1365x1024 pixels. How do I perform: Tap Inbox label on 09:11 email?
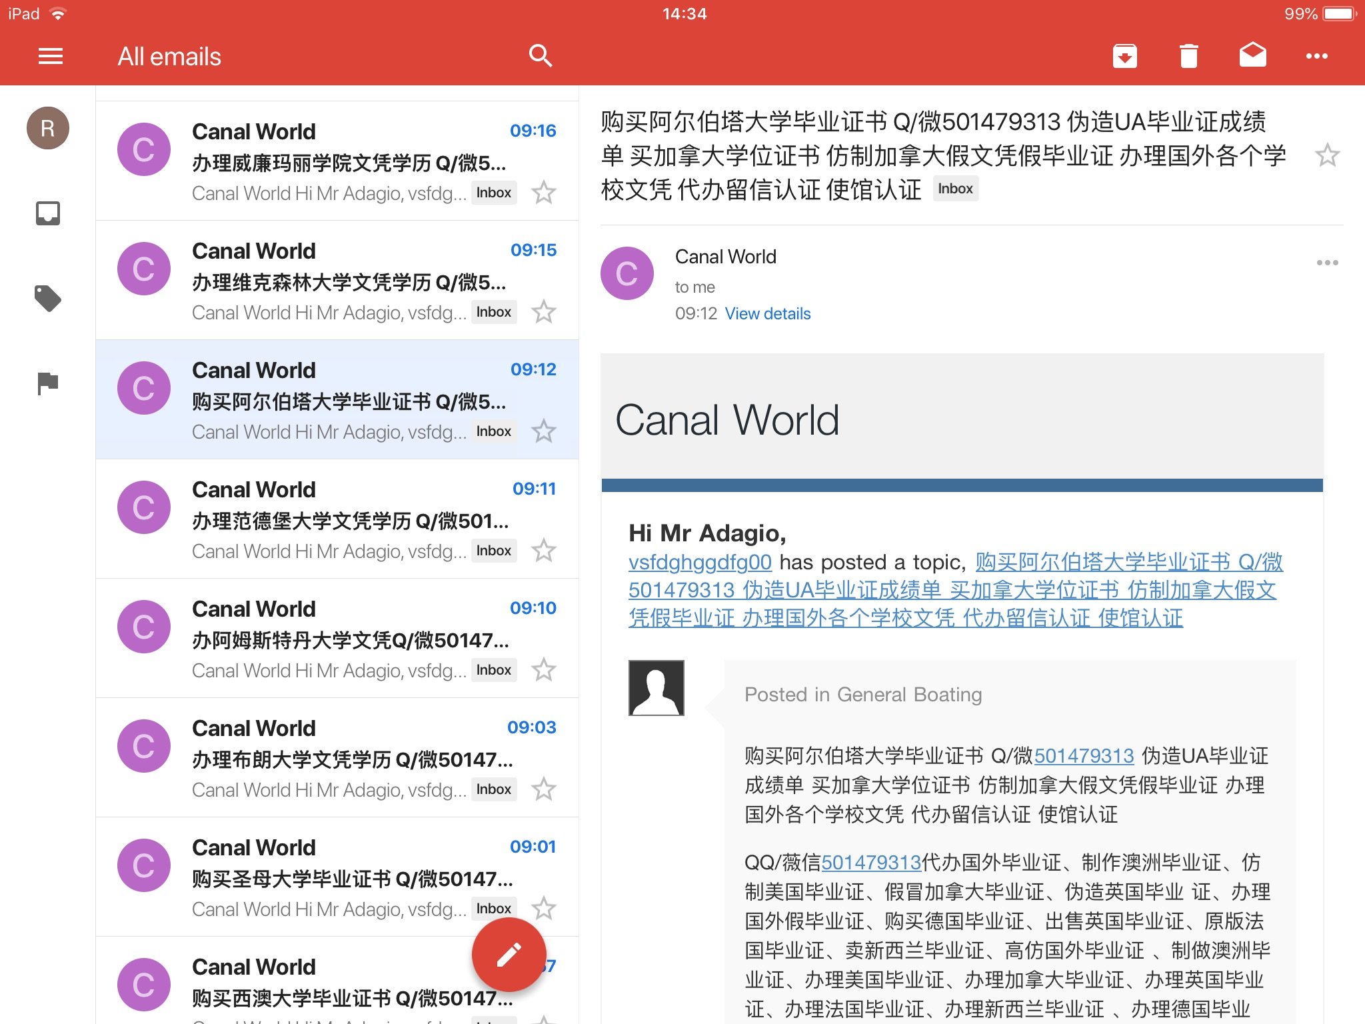[x=494, y=551]
